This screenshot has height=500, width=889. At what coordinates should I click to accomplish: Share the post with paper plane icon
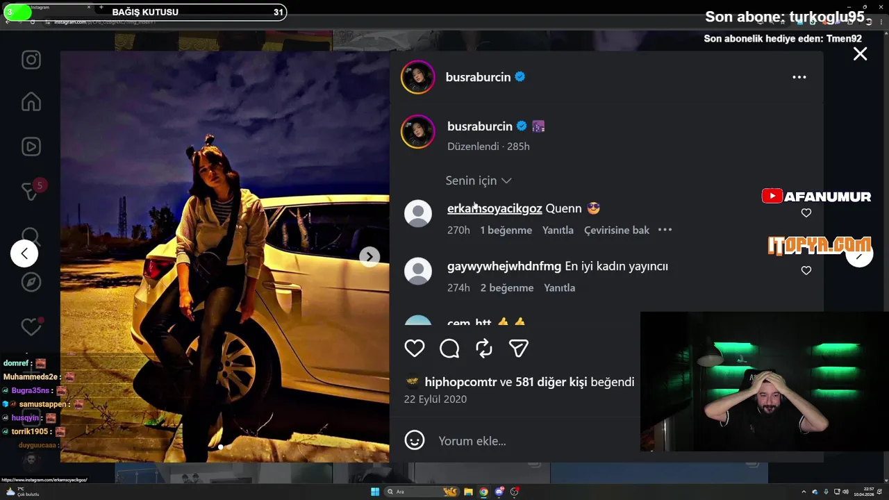(519, 348)
